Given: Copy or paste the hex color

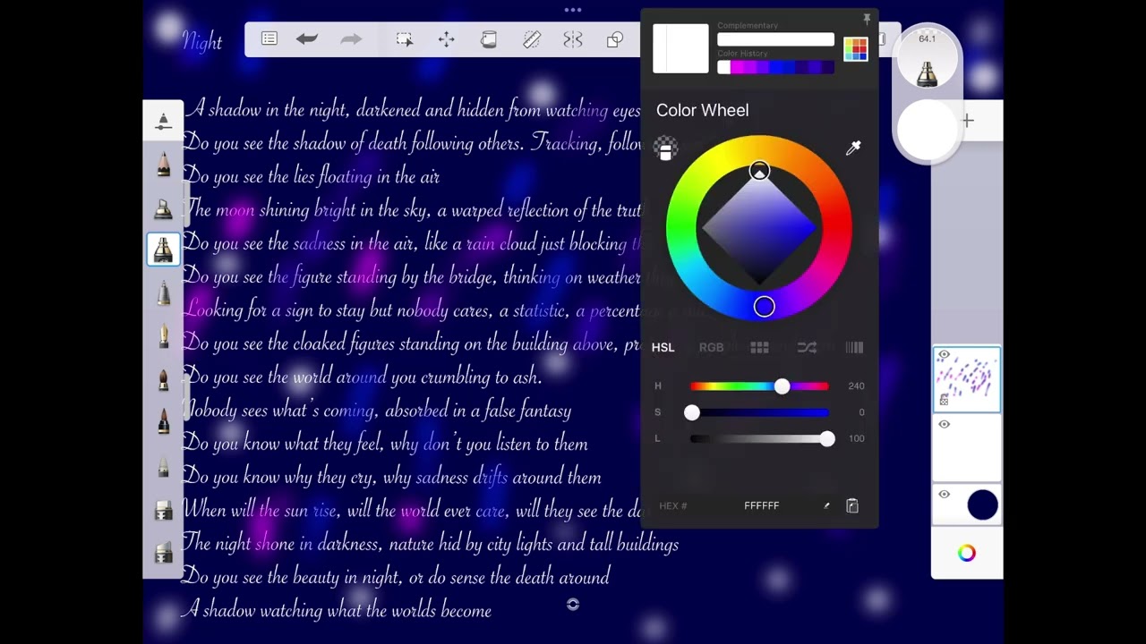Looking at the screenshot, I should click(852, 505).
